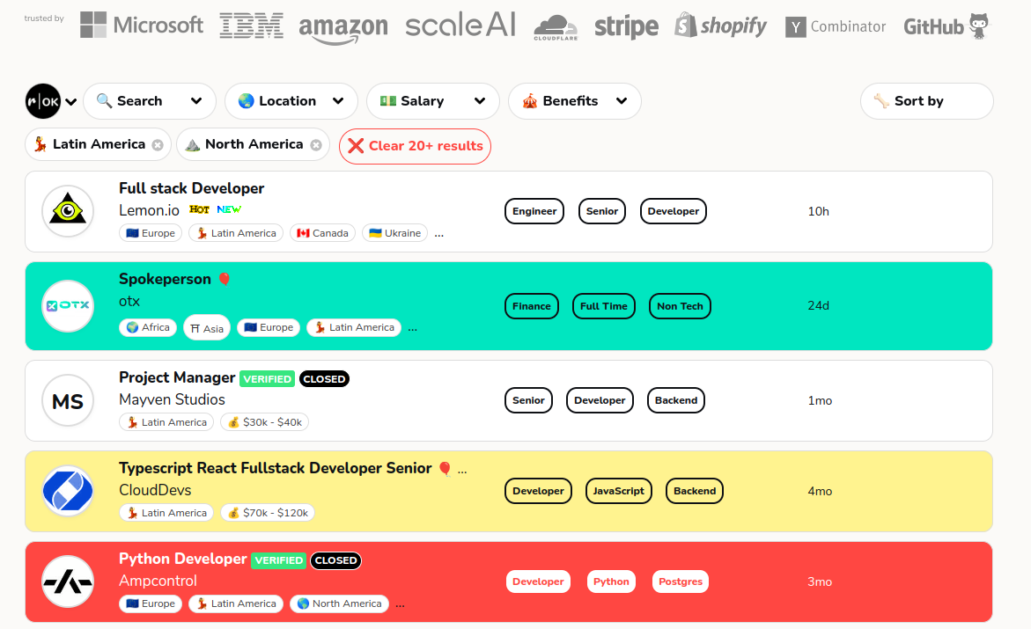Click the Canada location chip
1031x629 pixels.
tap(323, 233)
